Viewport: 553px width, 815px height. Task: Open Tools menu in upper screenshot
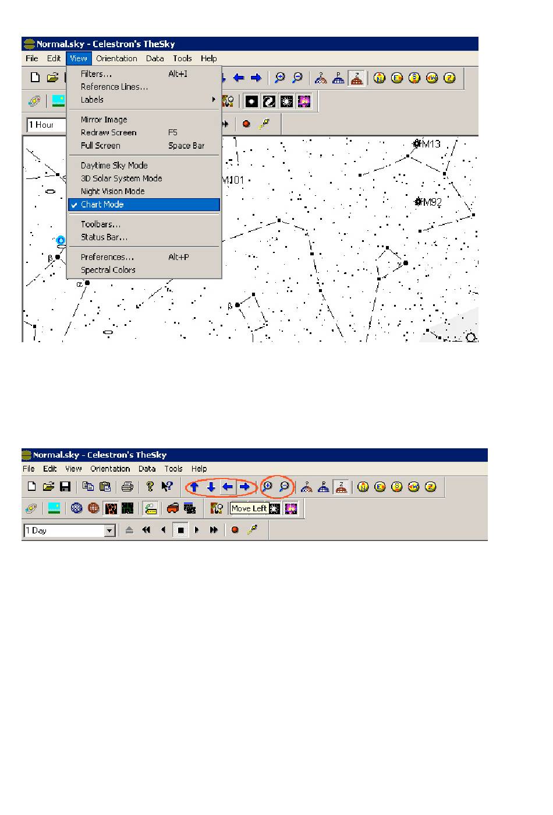point(182,58)
